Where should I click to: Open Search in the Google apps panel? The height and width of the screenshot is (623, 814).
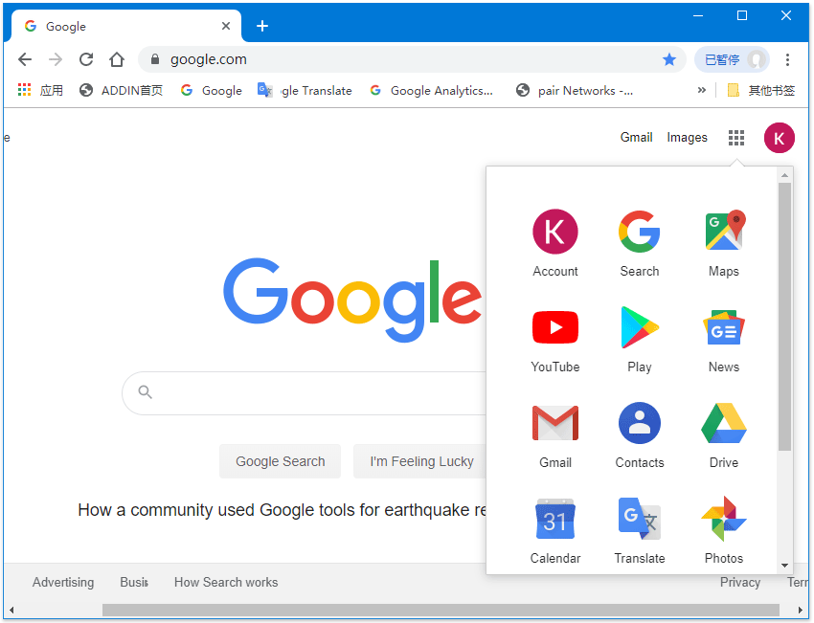[x=639, y=243]
